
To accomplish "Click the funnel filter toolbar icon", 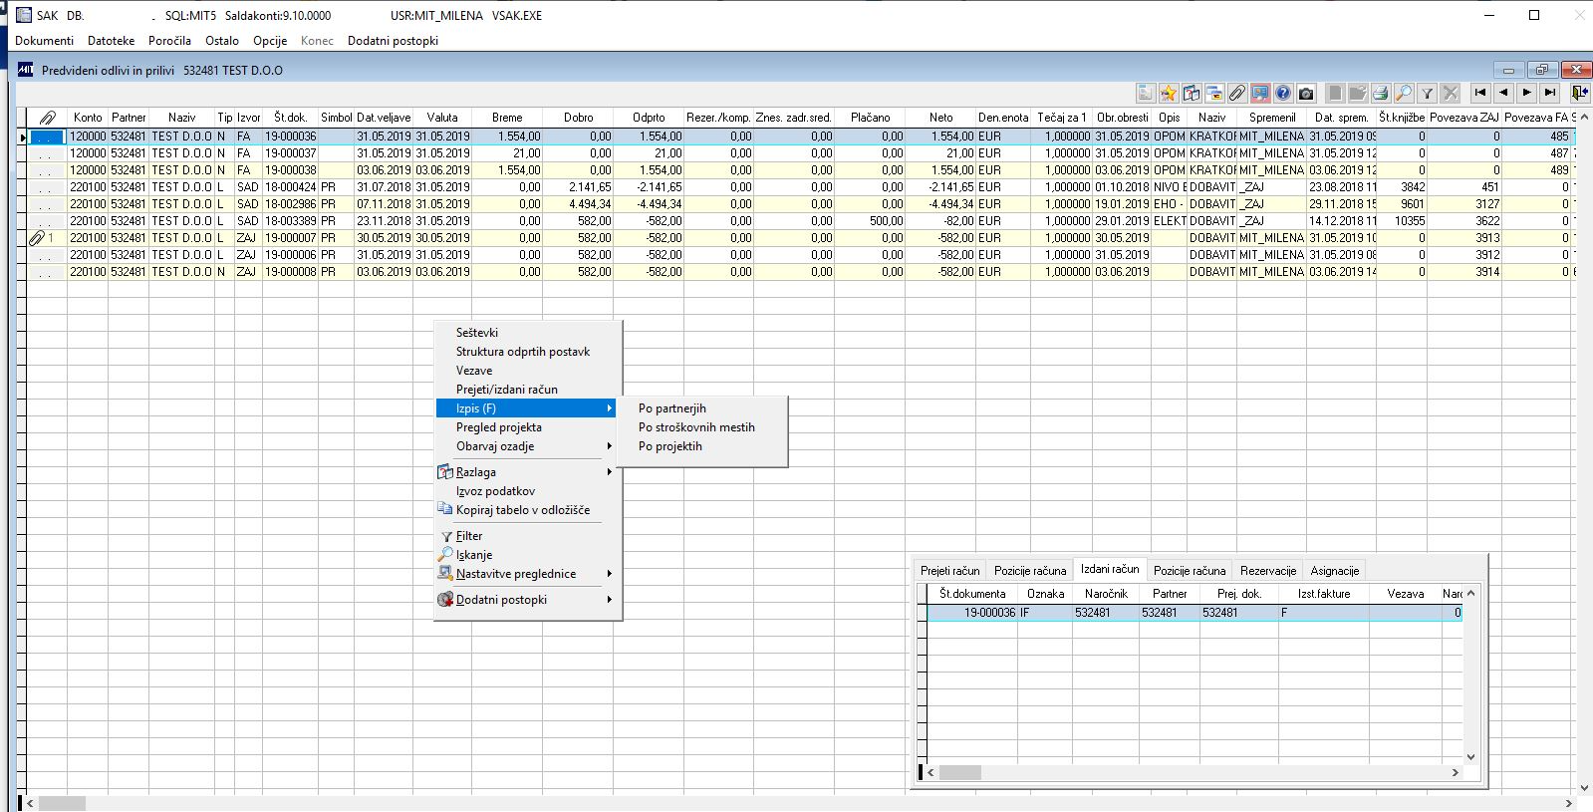I will 1427,93.
